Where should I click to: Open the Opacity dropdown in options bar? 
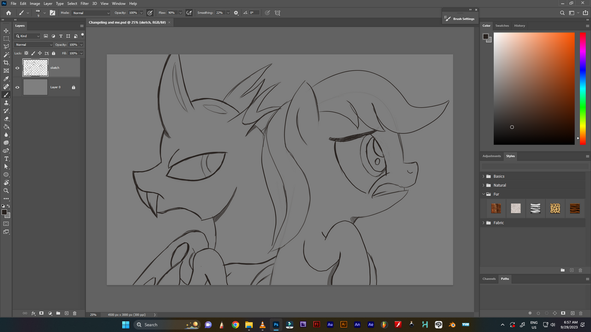coord(141,13)
